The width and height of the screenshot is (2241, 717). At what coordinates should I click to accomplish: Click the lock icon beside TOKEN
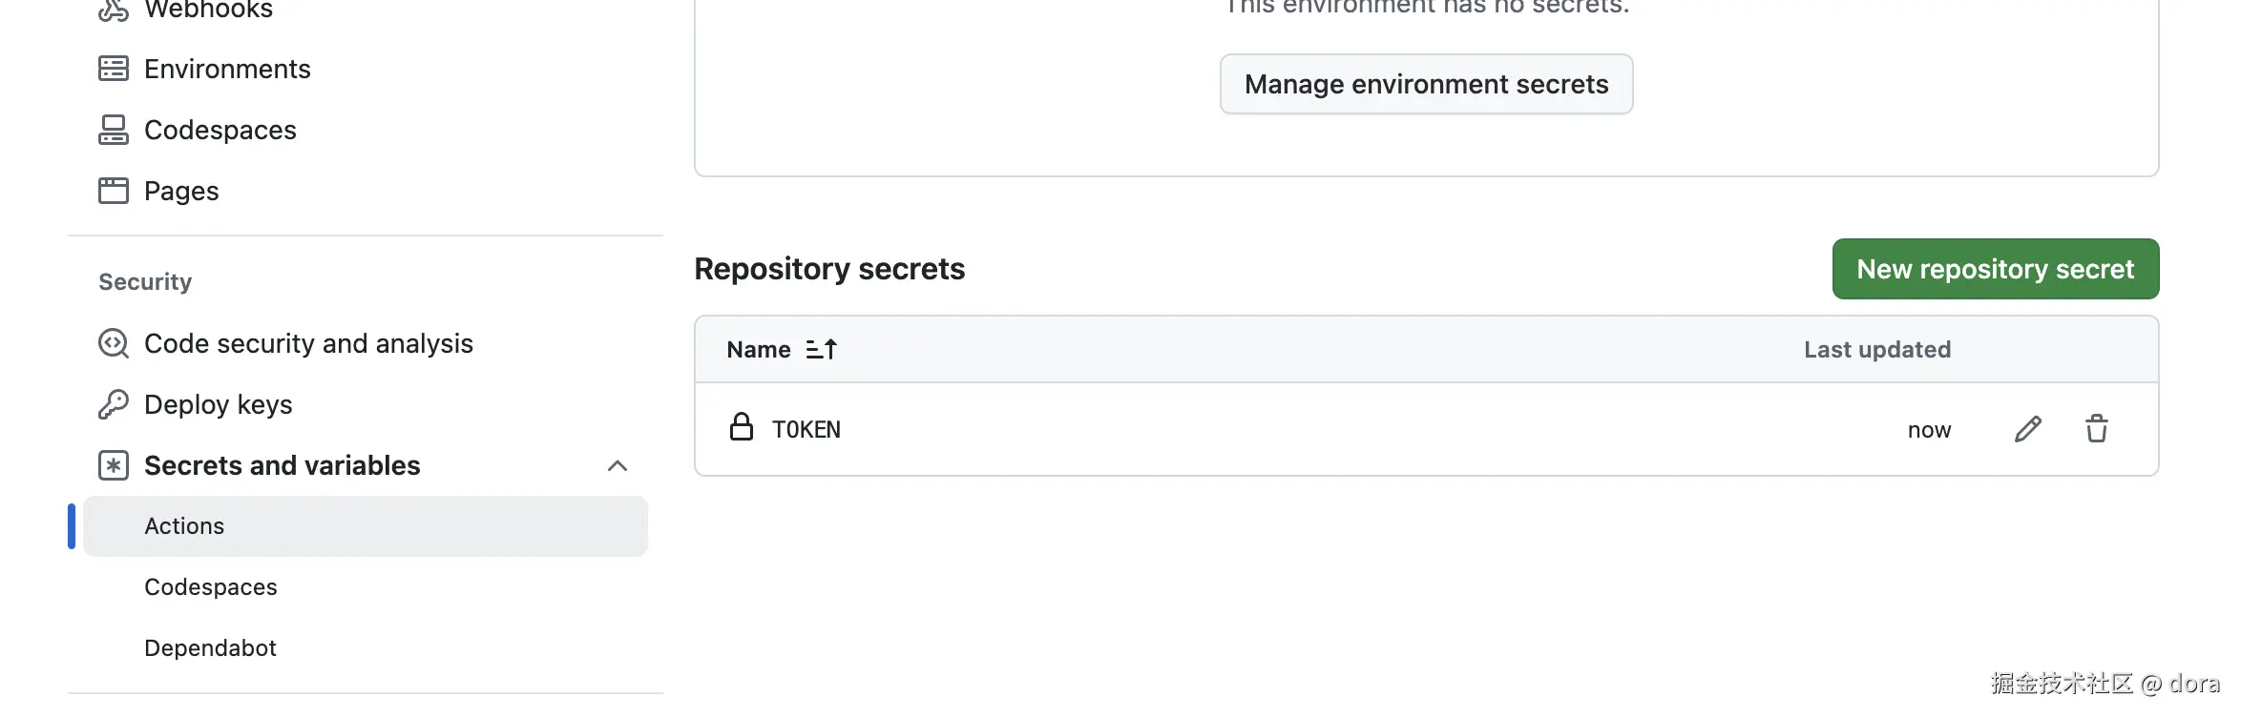[741, 427]
